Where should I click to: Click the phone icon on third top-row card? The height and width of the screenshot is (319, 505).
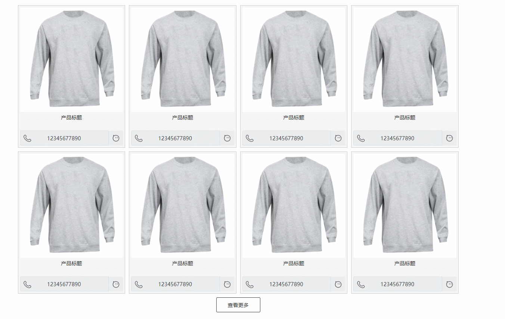click(x=250, y=138)
